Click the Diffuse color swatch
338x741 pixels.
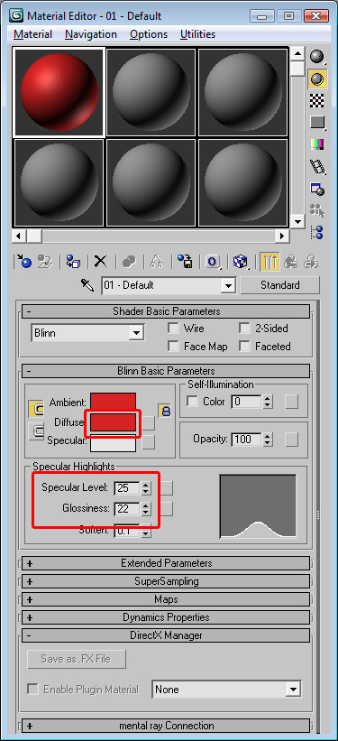(114, 422)
